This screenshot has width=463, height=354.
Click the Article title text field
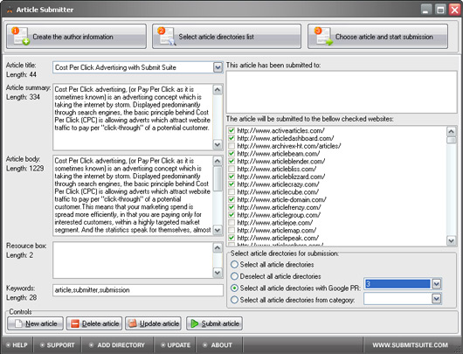pyautogui.click(x=133, y=67)
